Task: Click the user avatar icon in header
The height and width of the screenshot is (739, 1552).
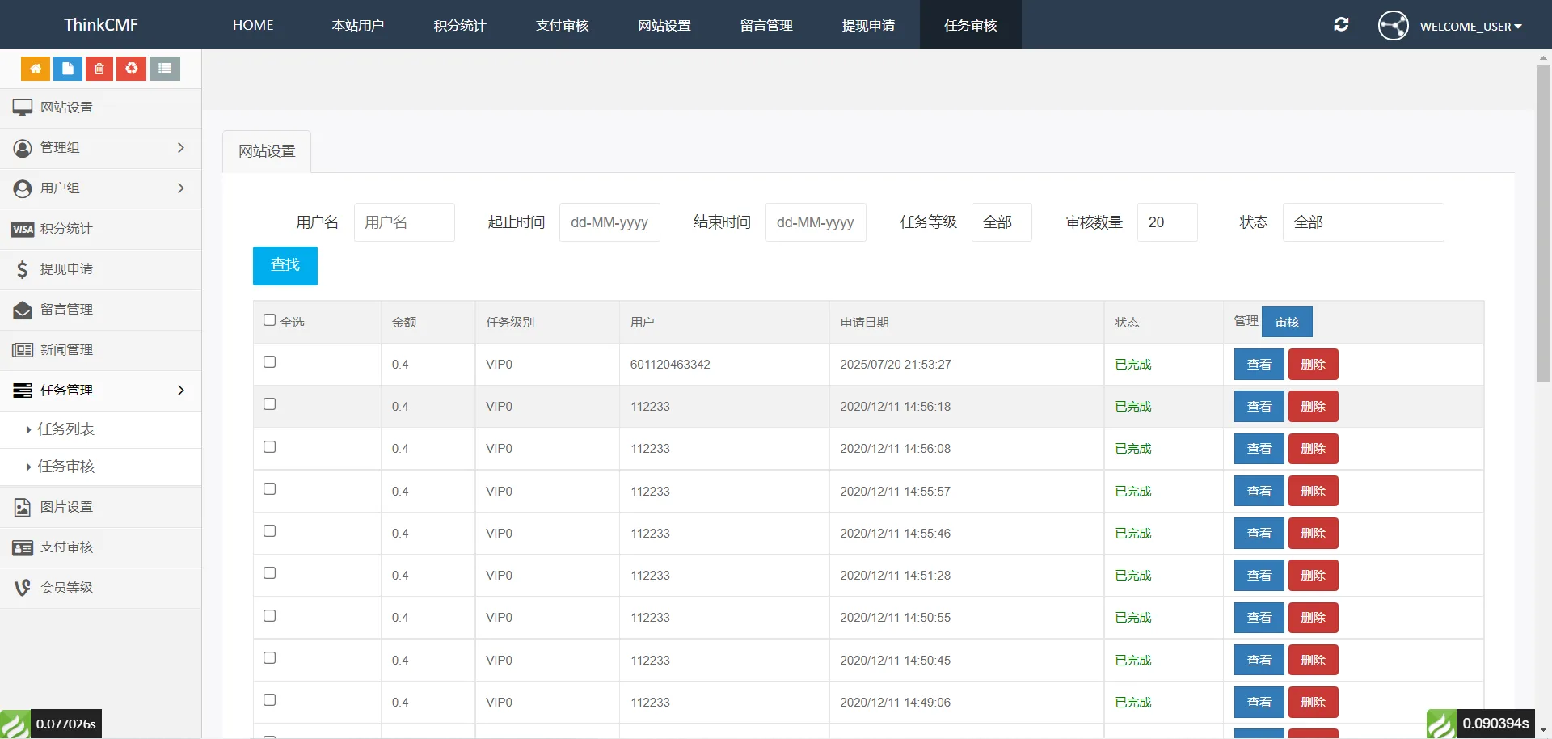Action: coord(1393,26)
